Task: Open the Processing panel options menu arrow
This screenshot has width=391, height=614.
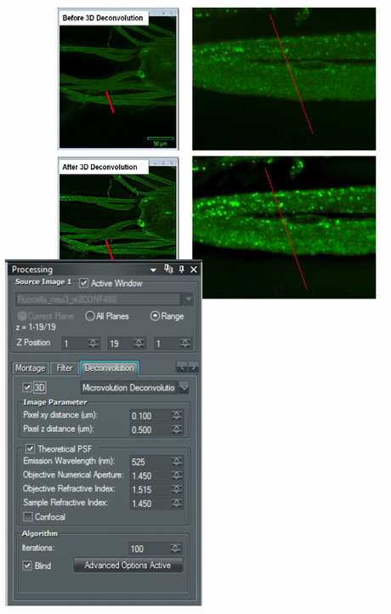Action: [x=154, y=270]
